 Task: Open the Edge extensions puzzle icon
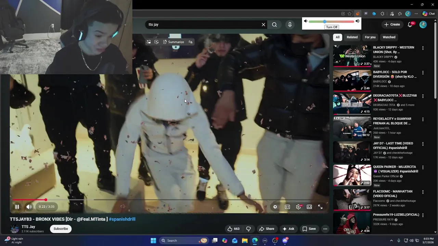(x=383, y=14)
